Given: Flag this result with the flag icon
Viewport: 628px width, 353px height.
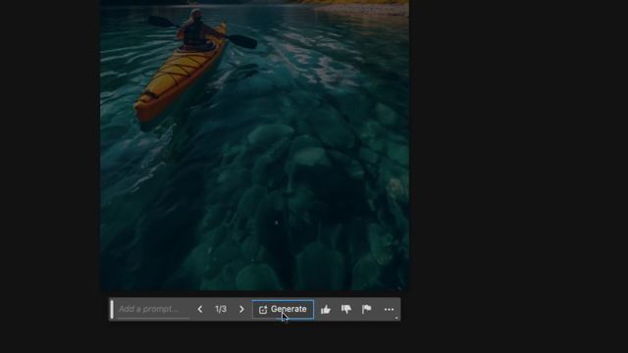Looking at the screenshot, I should coord(366,309).
